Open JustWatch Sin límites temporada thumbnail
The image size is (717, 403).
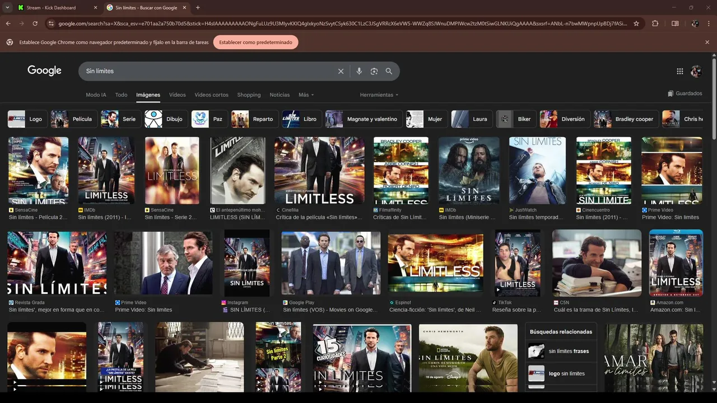tap(537, 170)
